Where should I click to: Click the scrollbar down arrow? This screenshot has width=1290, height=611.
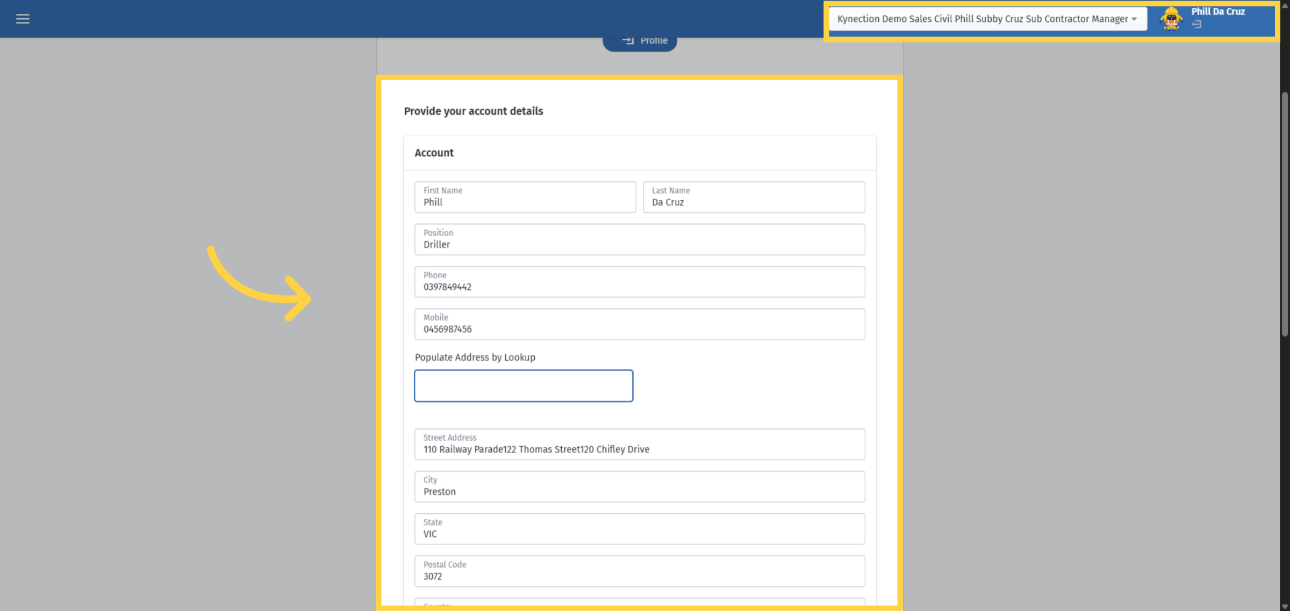[1285, 607]
